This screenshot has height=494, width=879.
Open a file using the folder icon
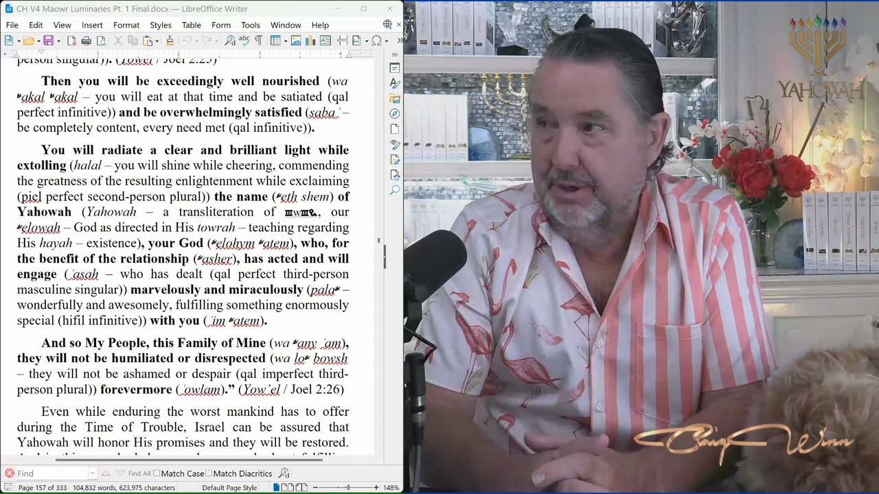point(28,41)
